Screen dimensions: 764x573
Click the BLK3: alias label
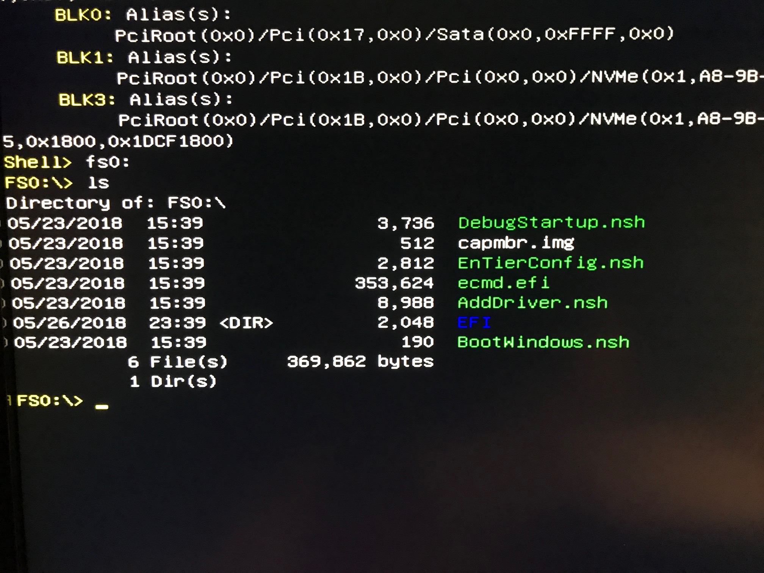[x=87, y=100]
